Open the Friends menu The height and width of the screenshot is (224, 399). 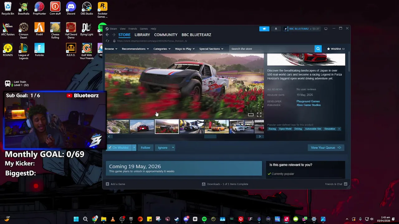point(132,29)
